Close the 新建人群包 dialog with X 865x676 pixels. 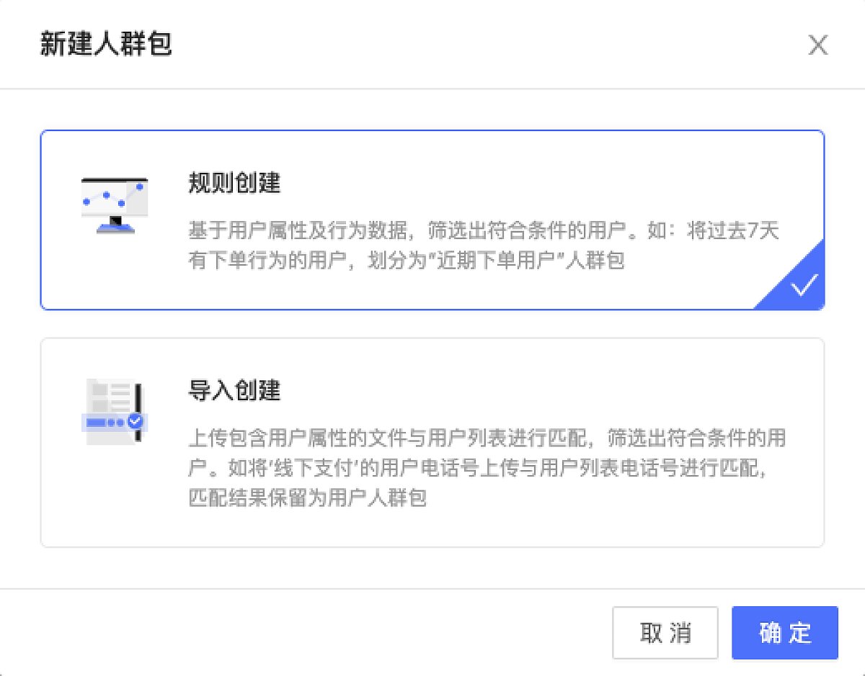[x=817, y=45]
